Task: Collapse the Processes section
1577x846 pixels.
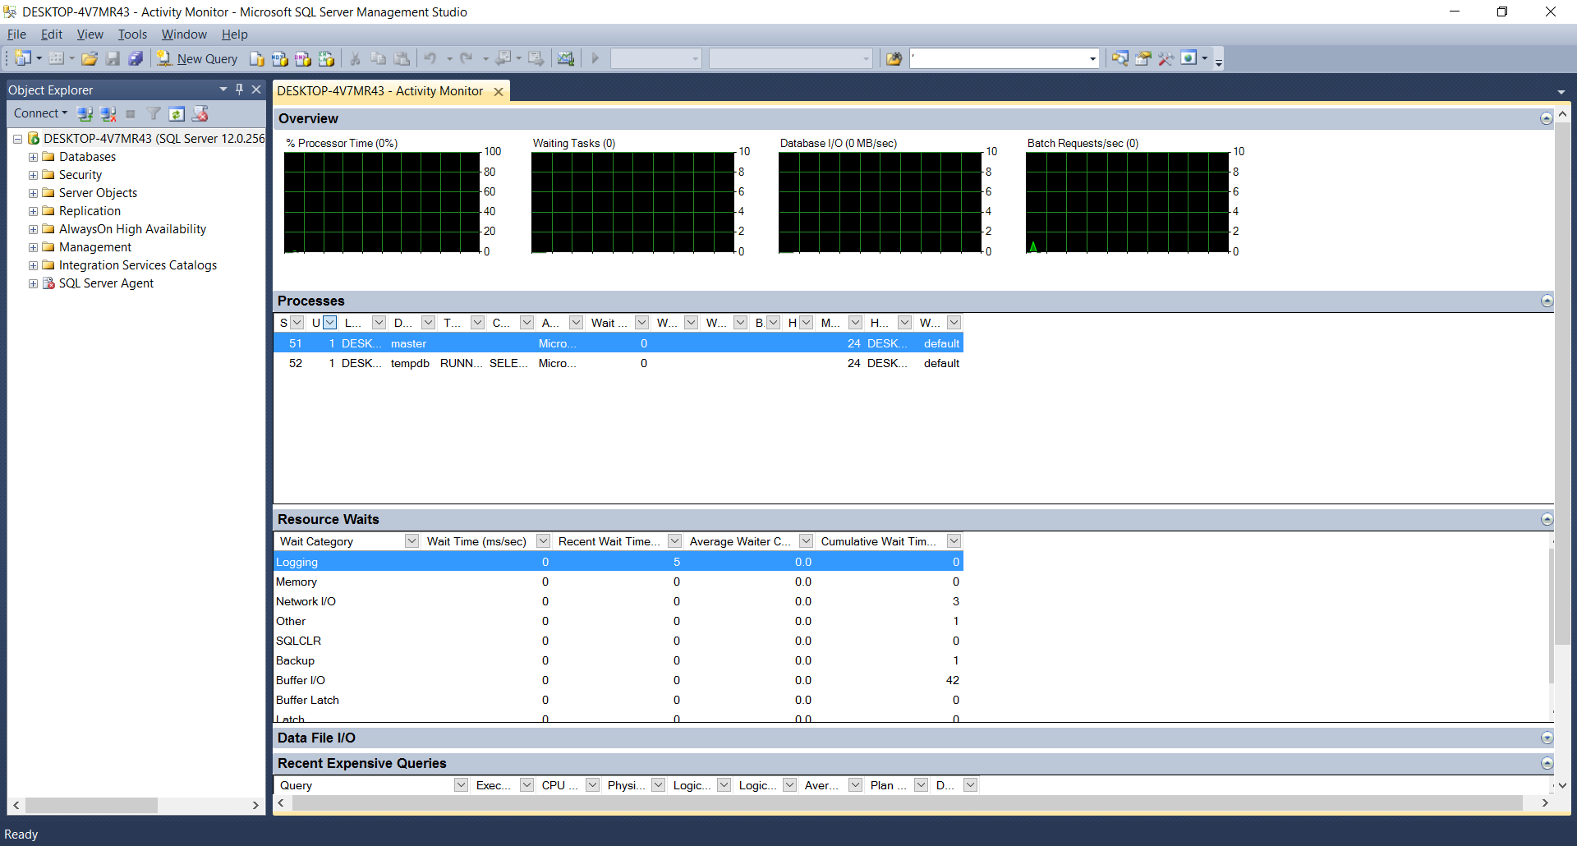Action: [1547, 301]
